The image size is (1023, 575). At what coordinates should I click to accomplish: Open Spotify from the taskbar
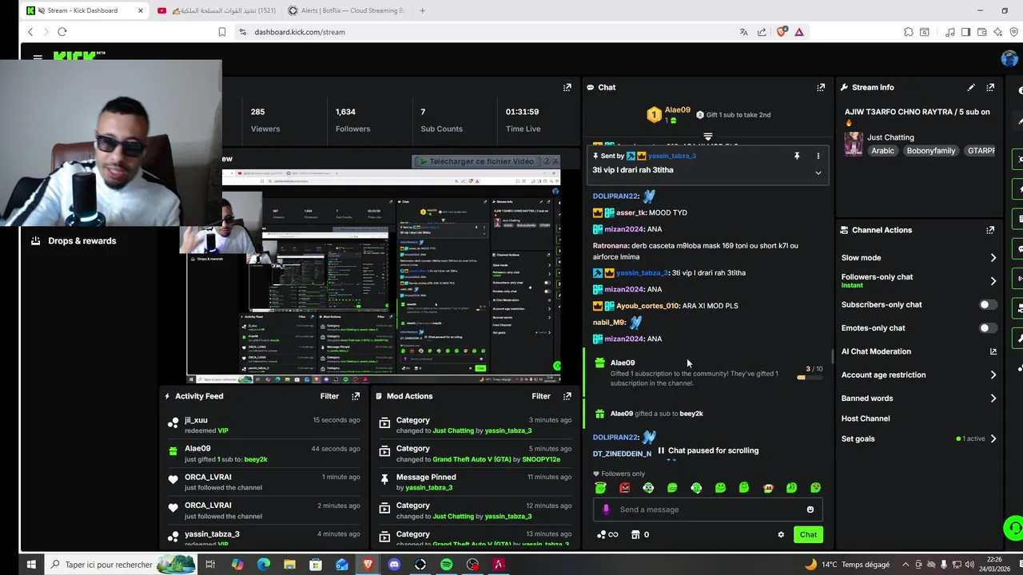(446, 565)
